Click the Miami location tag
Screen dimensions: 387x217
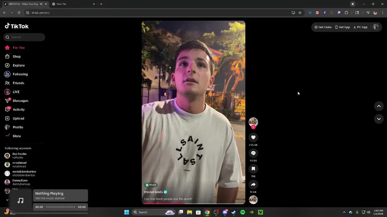coord(151,185)
